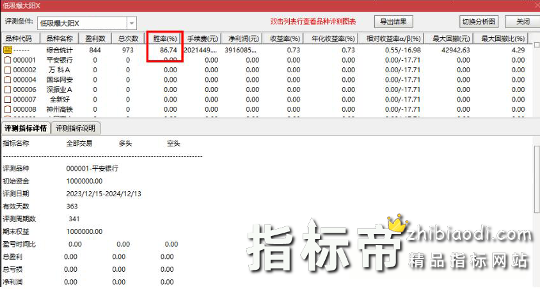Viewport: 540px width, 289px height.
Task: Open the 评测条件 dropdown arrow
Action: point(132,24)
